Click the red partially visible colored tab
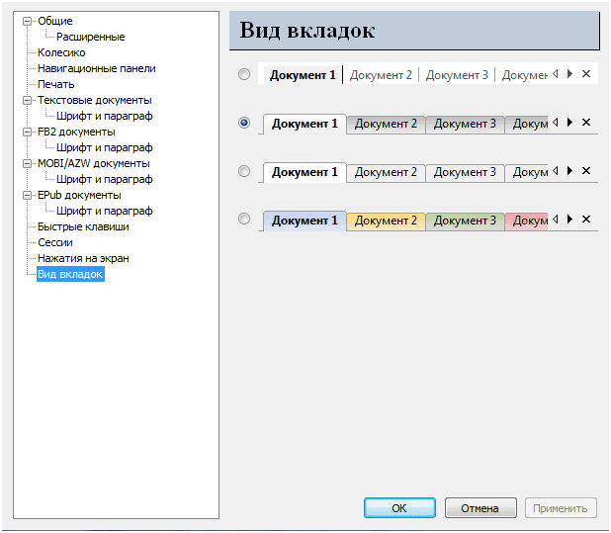The image size is (611, 533). (x=526, y=221)
